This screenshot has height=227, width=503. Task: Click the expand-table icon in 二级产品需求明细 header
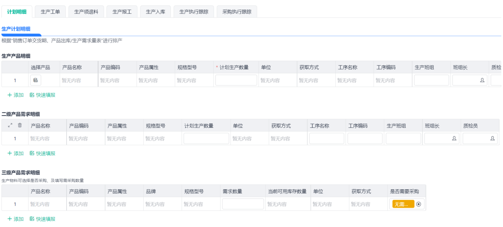10,125
